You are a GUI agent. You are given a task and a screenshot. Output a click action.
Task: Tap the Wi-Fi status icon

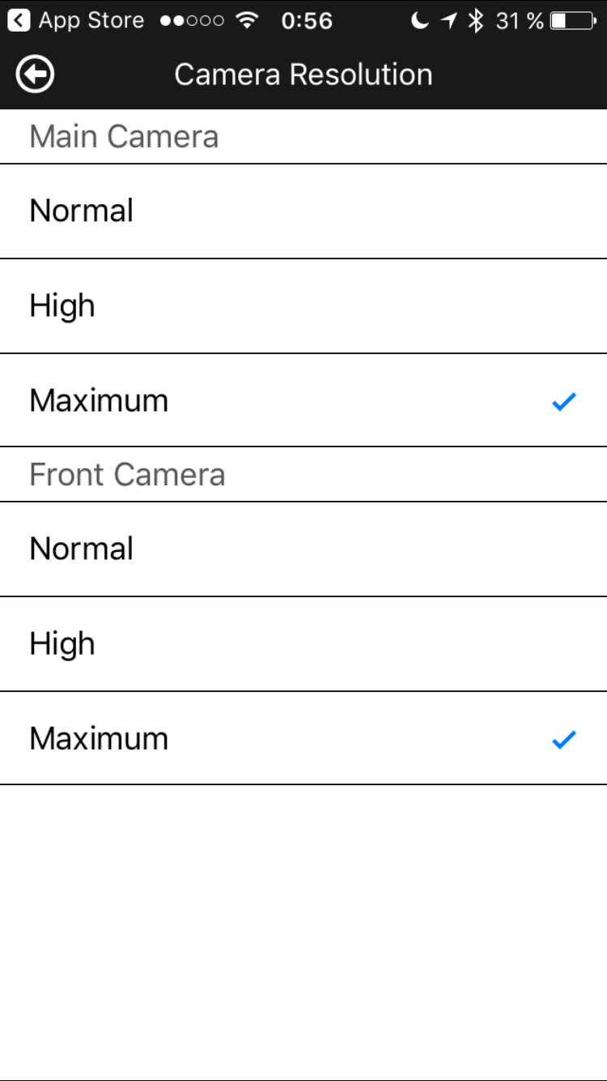(248, 20)
